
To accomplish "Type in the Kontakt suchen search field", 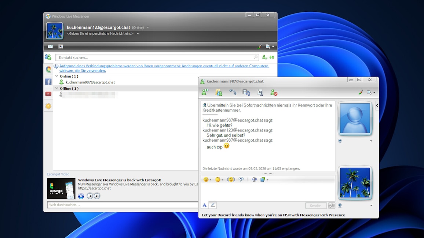I will (x=157, y=57).
